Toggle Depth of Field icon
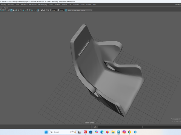The height and width of the screenshot is (135, 181). pos(34,10)
